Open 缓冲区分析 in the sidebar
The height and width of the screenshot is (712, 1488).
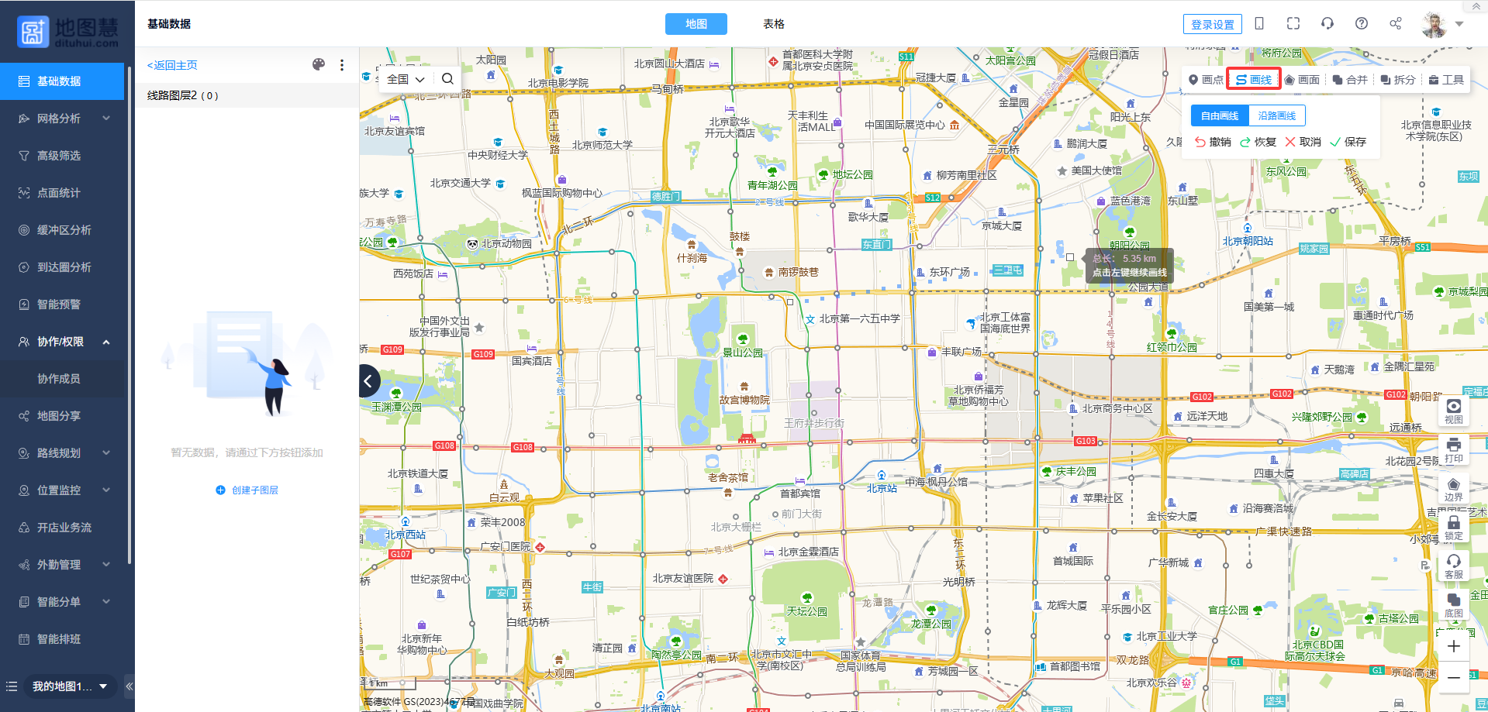[x=64, y=230]
